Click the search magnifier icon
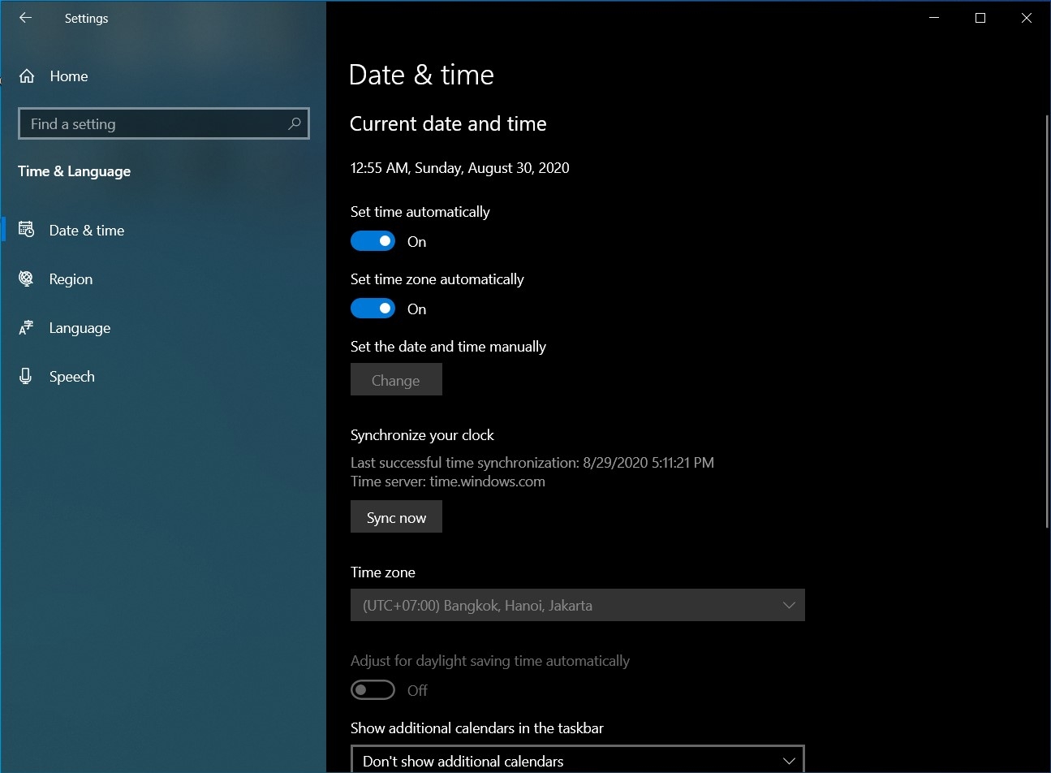The width and height of the screenshot is (1051, 773). coord(295,123)
